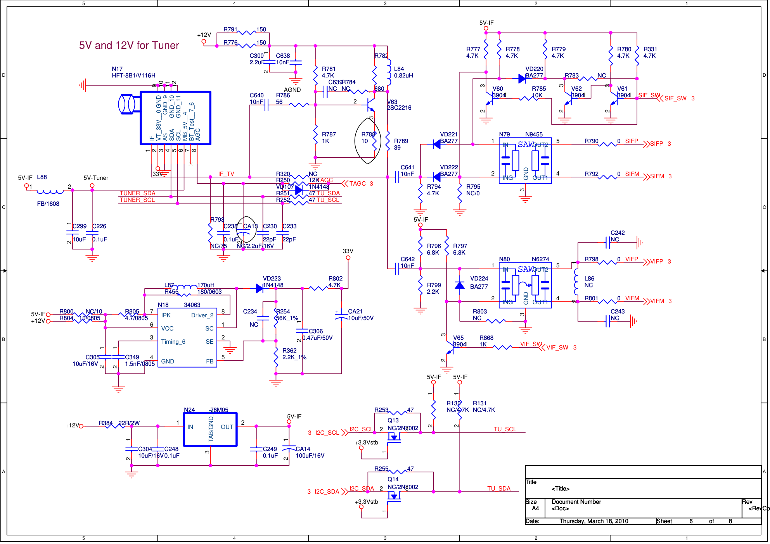Image resolution: width=770 pixels, height=544 pixels.
Task: Select the N17 HFT-8B1/V116H tuner block
Action: click(x=175, y=118)
